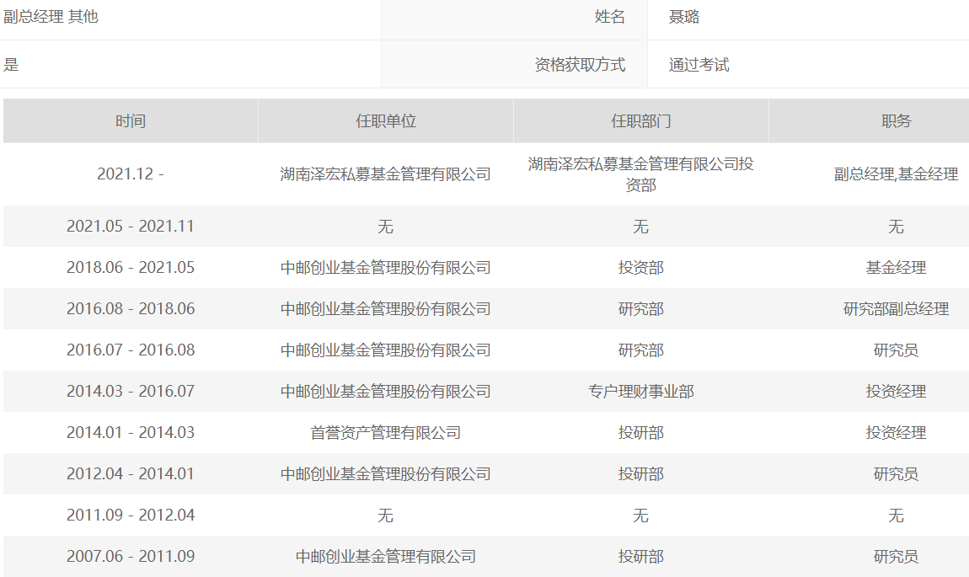
Task: Click 投资经理 in the 2014.01 - 2014.03 row
Action: 896,432
